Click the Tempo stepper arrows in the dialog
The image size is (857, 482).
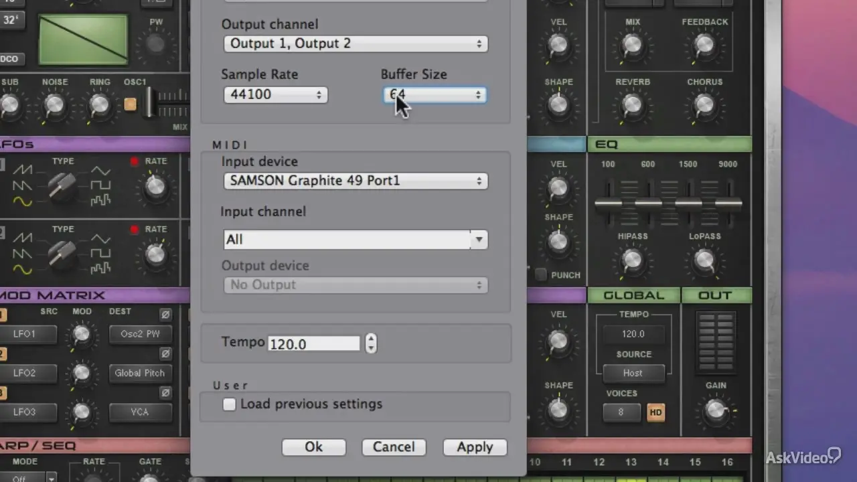click(x=371, y=343)
